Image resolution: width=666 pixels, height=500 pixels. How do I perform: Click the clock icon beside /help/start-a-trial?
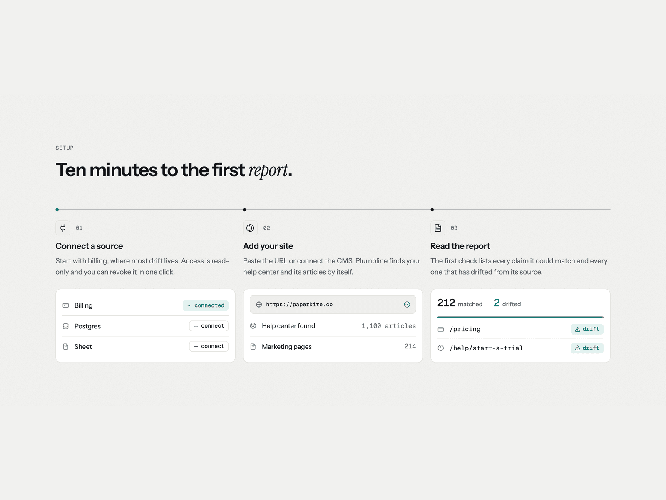click(x=441, y=348)
